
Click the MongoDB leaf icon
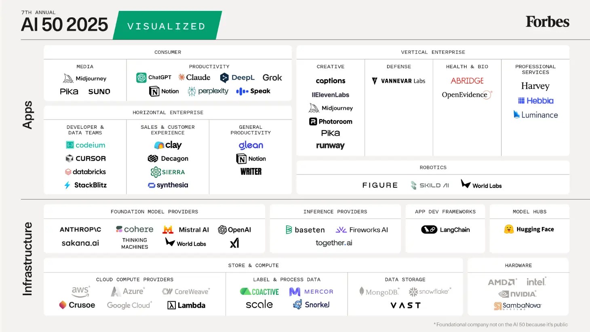point(362,291)
